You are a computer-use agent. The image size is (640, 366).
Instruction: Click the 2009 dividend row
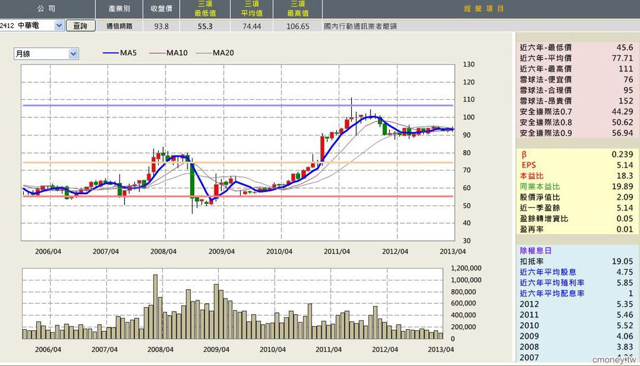[576, 336]
